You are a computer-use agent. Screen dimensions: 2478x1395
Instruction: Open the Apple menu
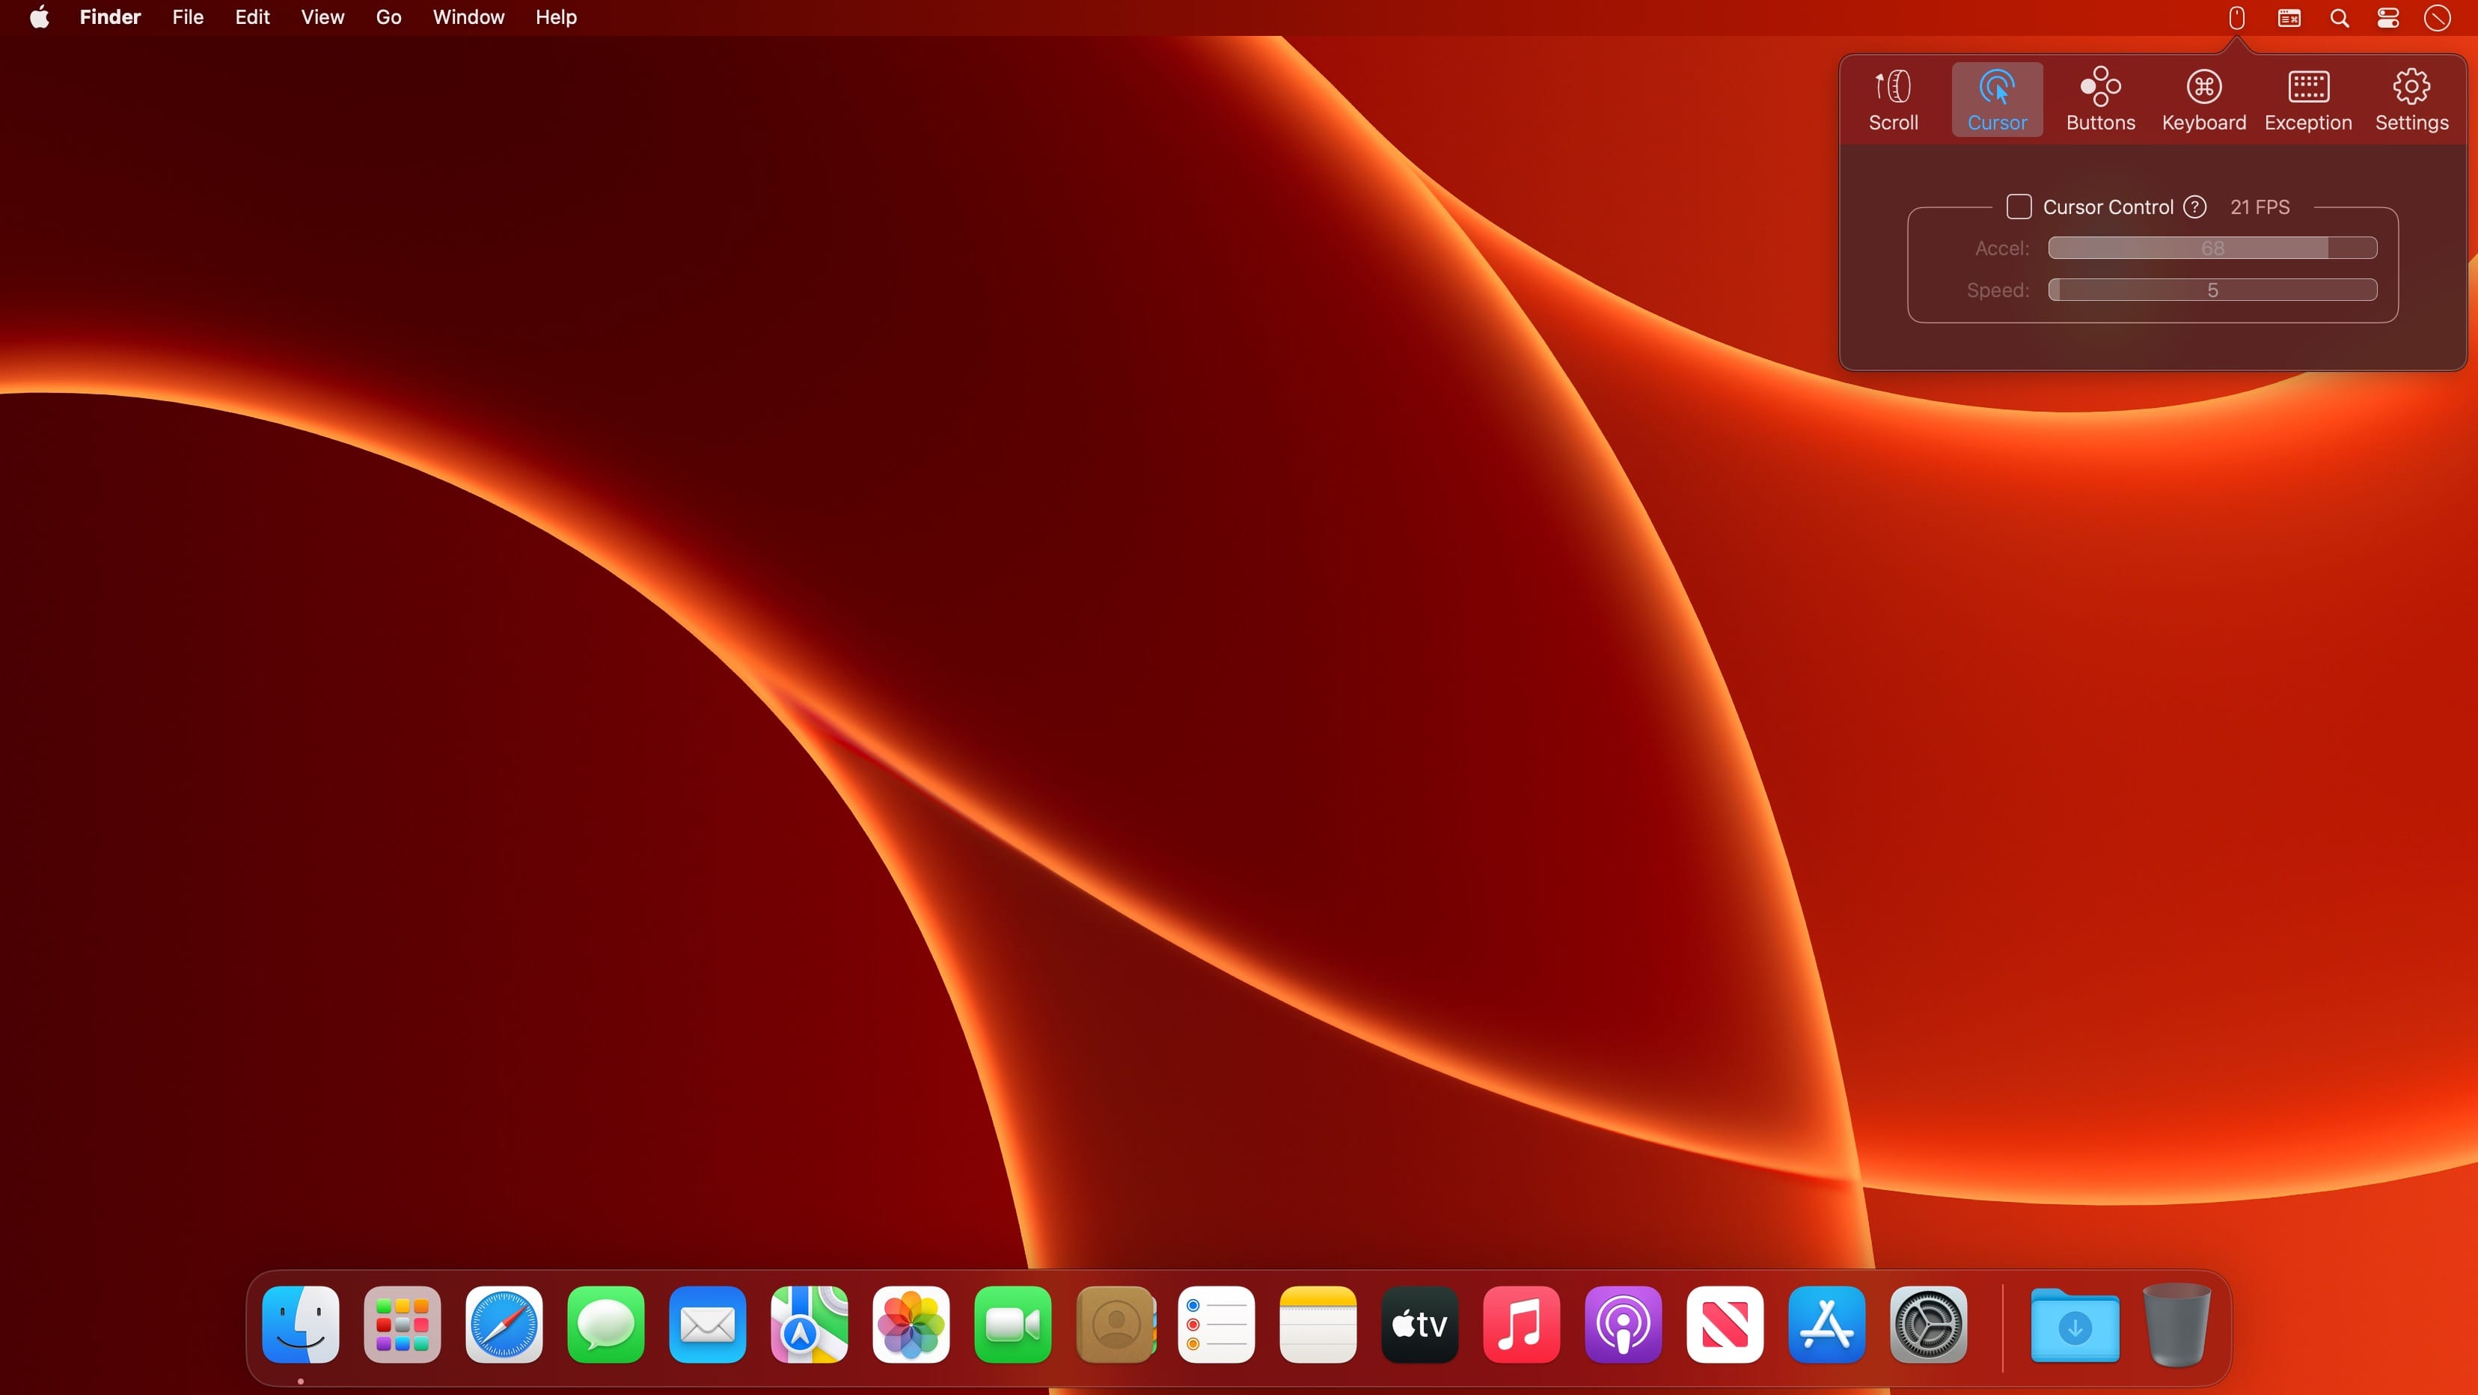40,17
